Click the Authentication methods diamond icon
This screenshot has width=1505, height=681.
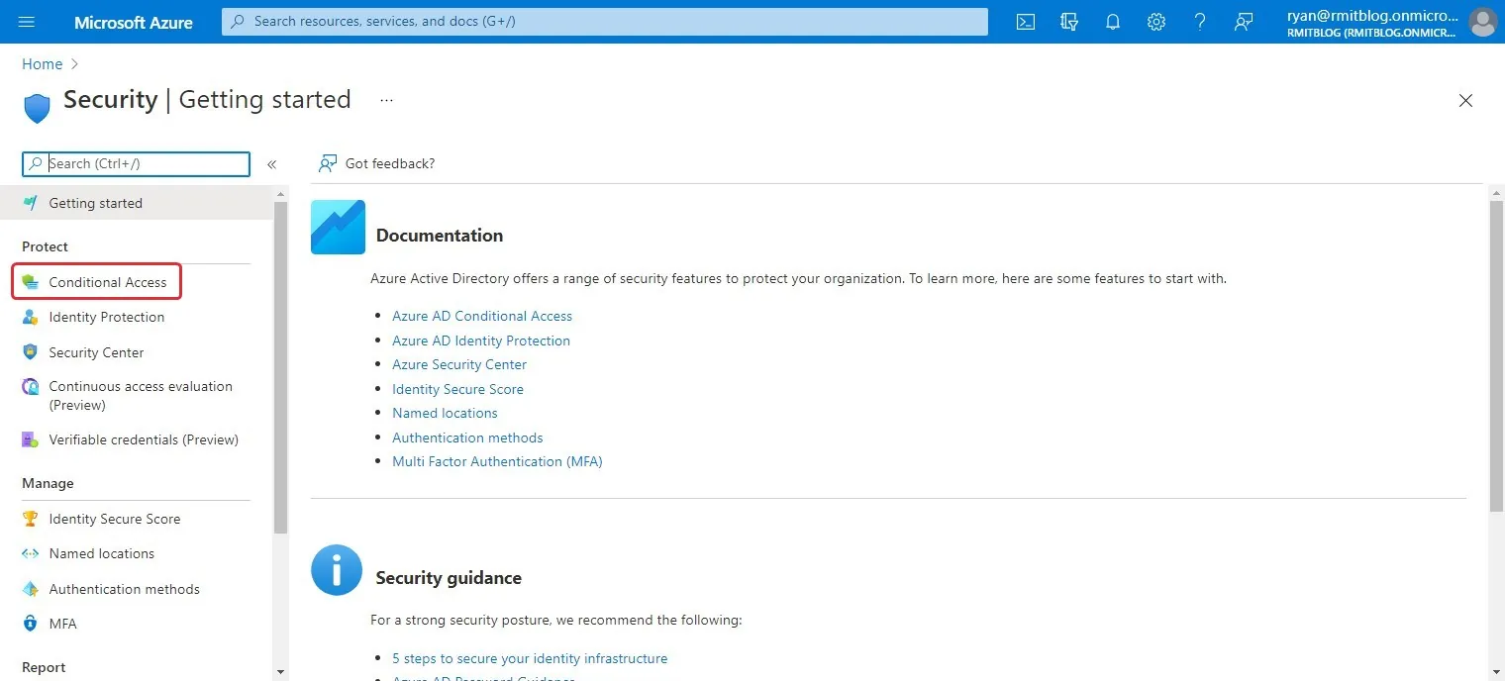pos(31,589)
